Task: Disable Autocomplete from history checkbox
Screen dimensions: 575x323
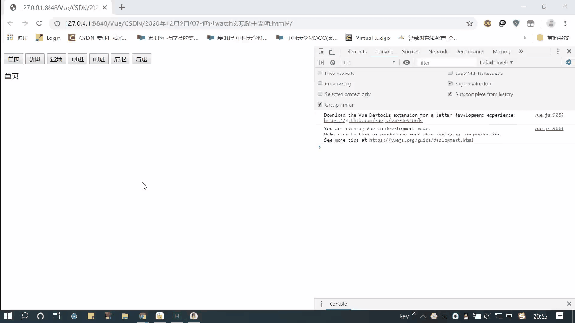Action: [x=450, y=94]
